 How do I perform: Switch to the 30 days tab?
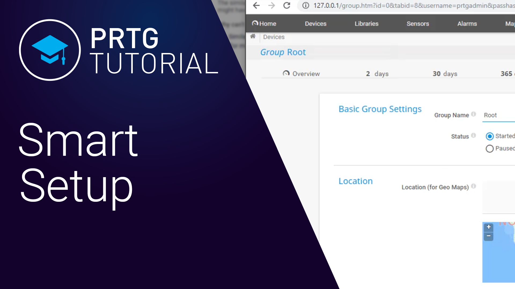[x=445, y=74]
